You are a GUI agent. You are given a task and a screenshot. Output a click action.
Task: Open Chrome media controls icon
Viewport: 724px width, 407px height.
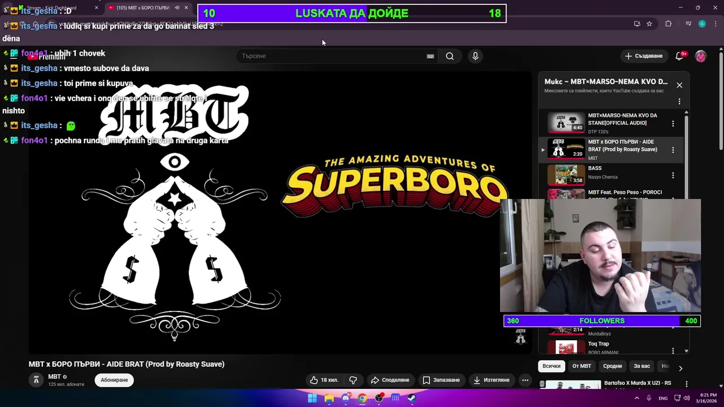pyautogui.click(x=688, y=24)
